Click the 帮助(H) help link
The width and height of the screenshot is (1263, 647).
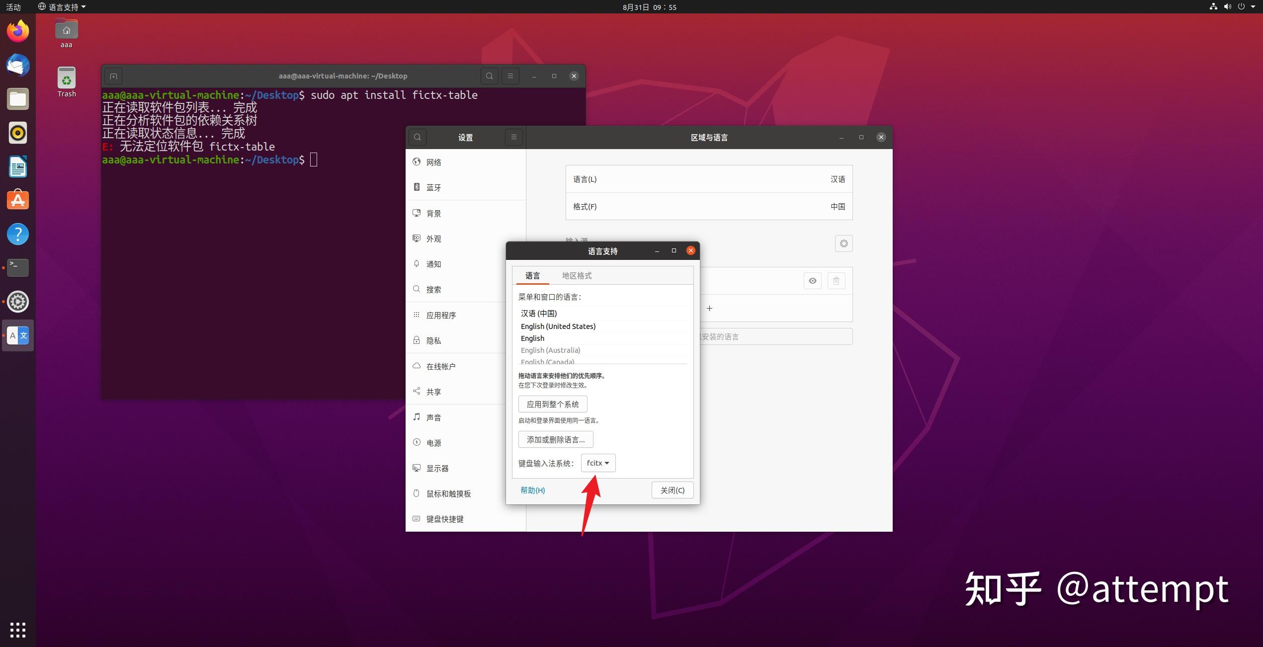(x=532, y=489)
